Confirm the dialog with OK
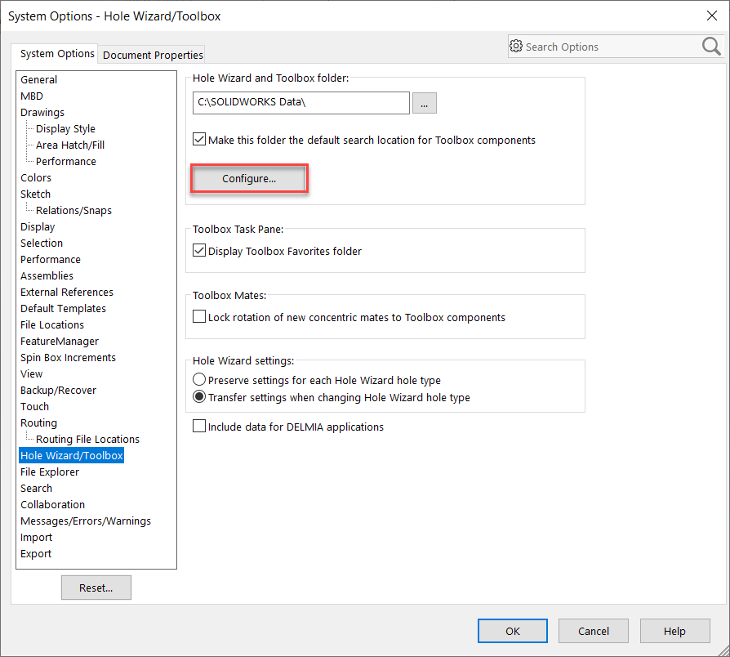Screen dimensions: 730x657 click(512, 631)
